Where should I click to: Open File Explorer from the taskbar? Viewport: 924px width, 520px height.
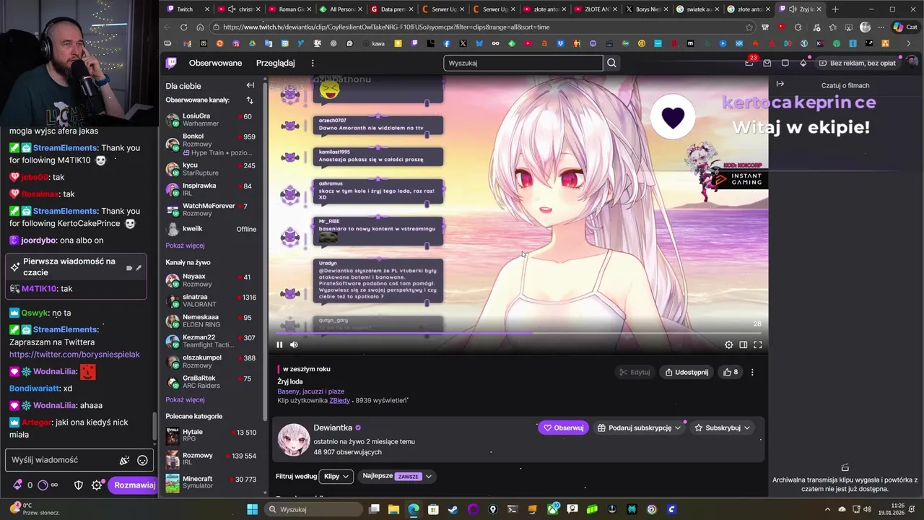pos(393,509)
